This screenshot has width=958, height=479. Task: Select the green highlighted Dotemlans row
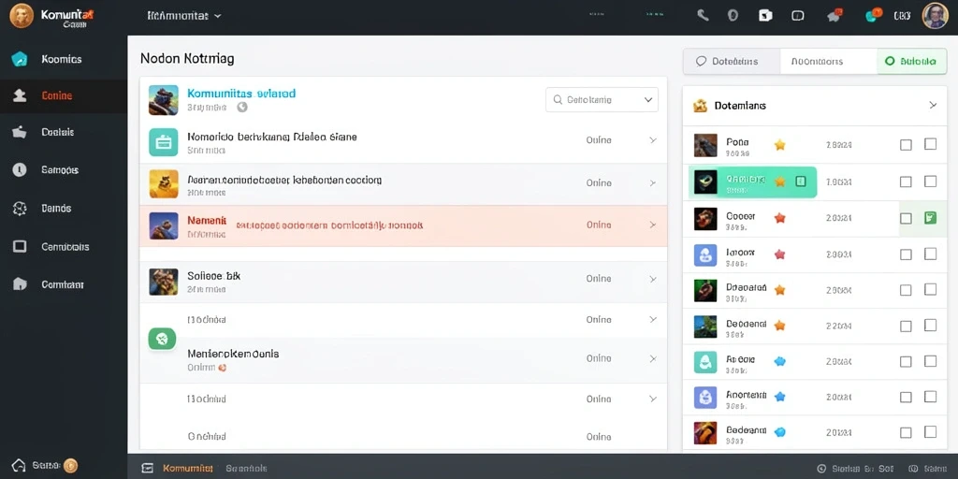pos(753,182)
